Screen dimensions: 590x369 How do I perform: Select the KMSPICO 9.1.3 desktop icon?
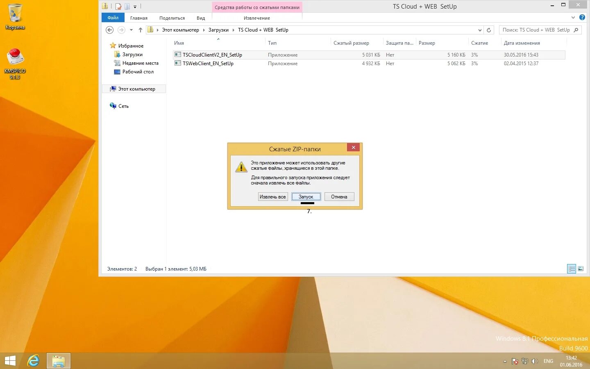pos(15,64)
